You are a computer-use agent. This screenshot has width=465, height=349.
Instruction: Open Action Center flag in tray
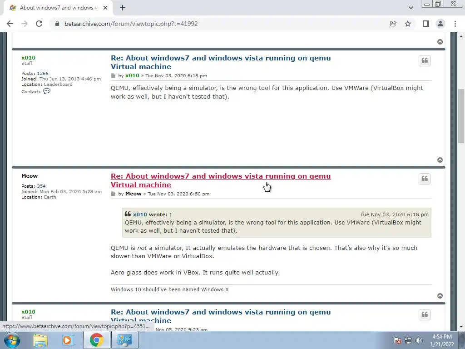(397, 340)
